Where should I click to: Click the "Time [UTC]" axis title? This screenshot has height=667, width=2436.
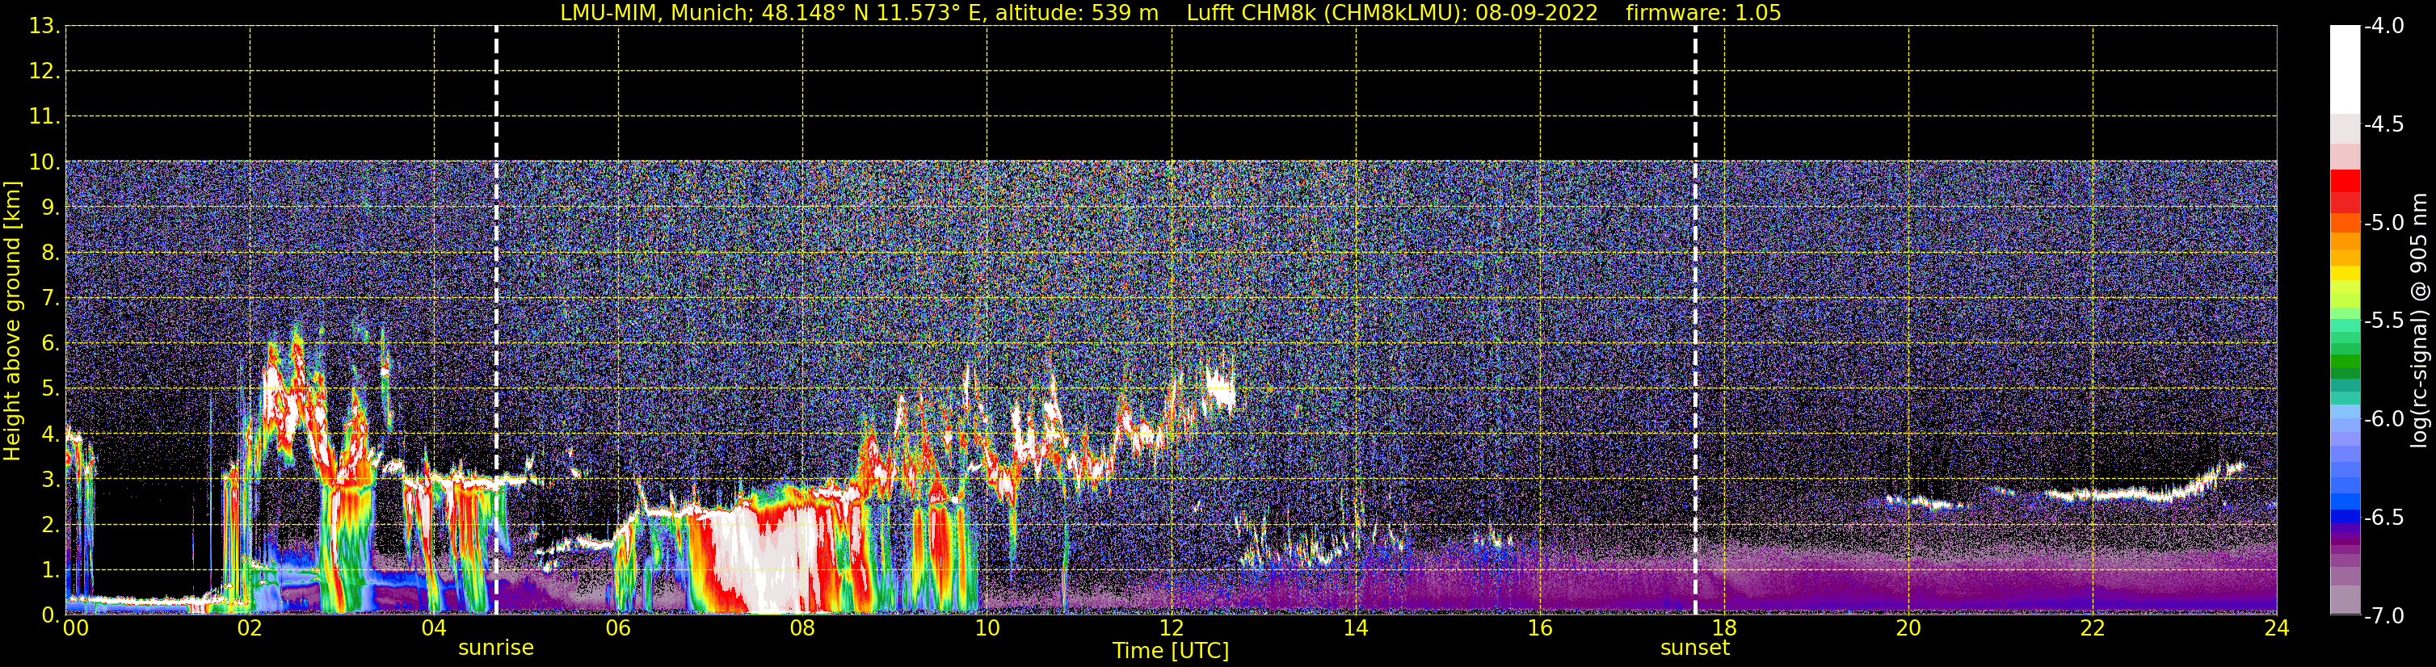[1171, 651]
